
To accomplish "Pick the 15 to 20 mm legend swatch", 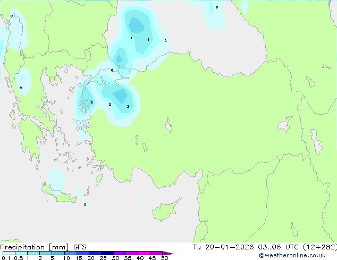I will point(83,253).
